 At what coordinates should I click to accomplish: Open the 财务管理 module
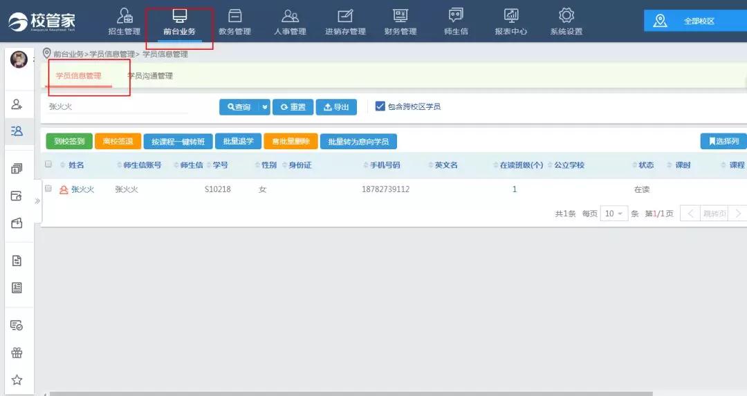[400, 21]
